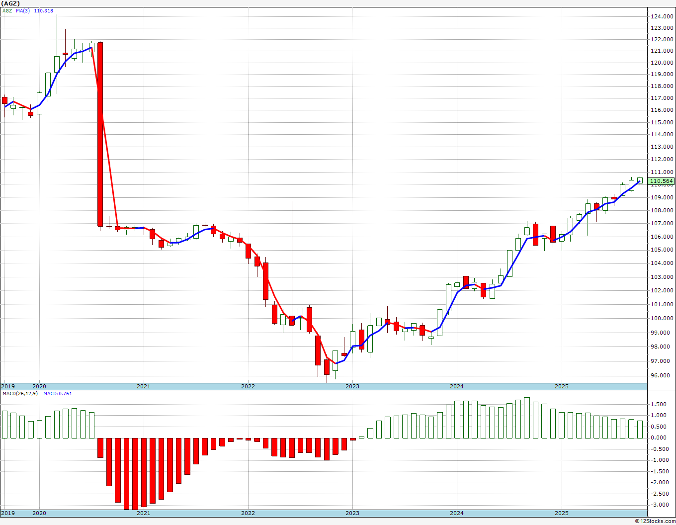Click the 12Stocks.com copyright link
This screenshot has width=676, height=525.
pos(655,521)
